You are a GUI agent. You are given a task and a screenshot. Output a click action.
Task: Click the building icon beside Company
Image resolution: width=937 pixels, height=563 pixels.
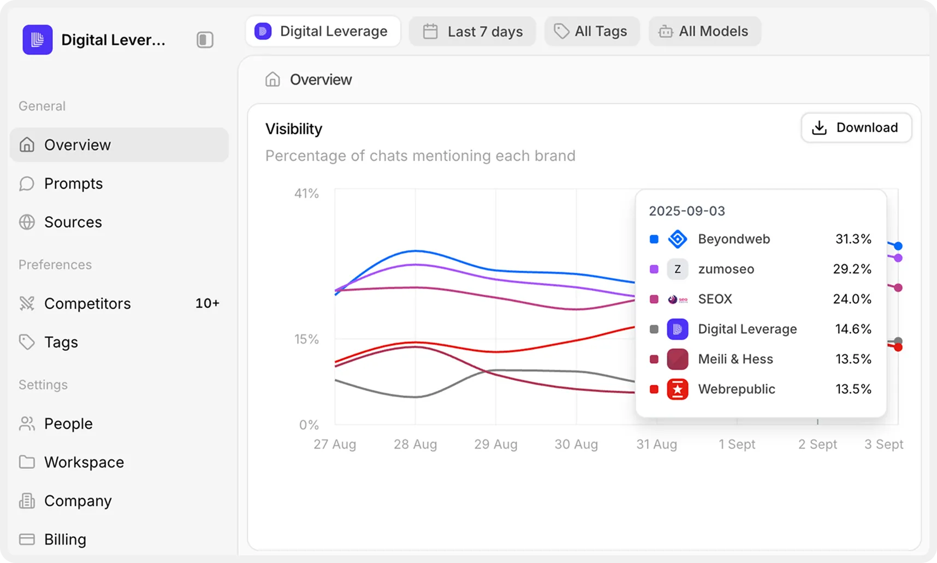(27, 501)
